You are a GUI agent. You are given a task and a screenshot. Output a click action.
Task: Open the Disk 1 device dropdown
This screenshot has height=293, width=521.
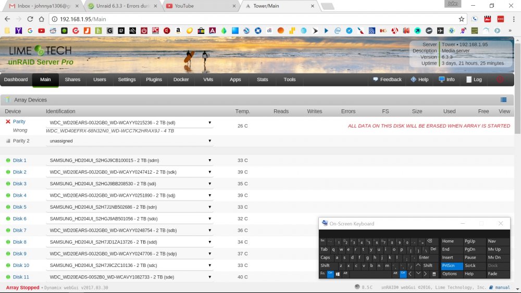pos(130,160)
